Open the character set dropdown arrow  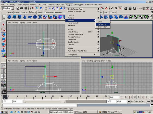(x=129, y=102)
